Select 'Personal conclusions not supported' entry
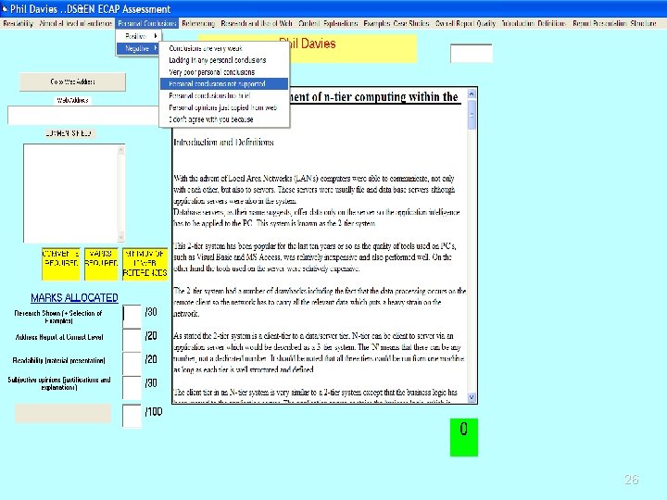The width and height of the screenshot is (667, 500). pyautogui.click(x=224, y=83)
